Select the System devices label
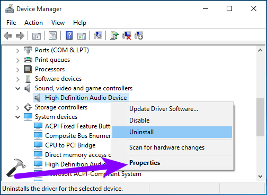 pos(56,117)
